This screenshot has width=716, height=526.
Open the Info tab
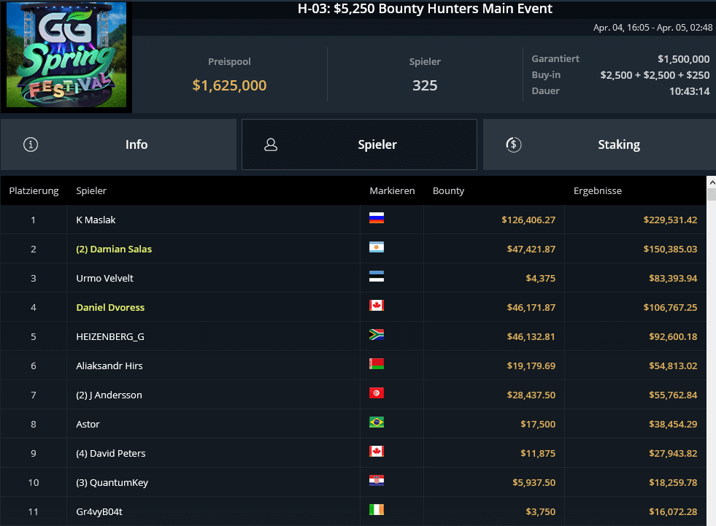point(118,144)
